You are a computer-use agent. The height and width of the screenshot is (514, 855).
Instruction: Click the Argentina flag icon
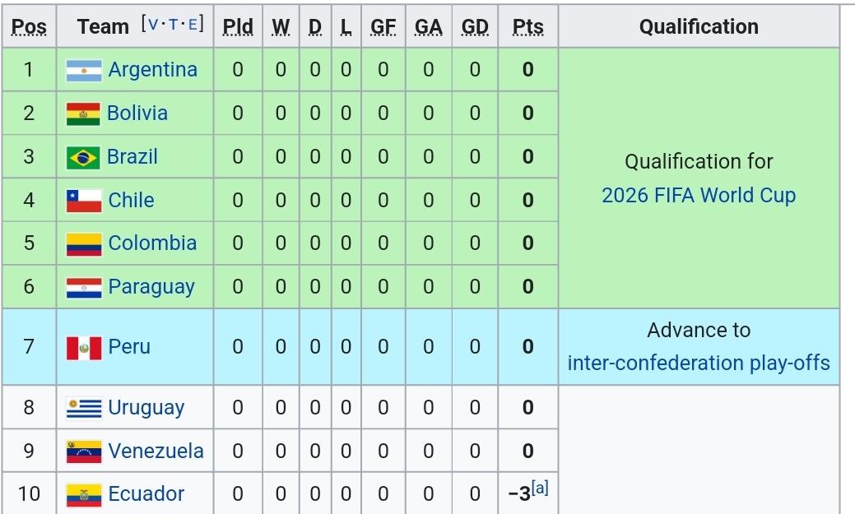coord(84,70)
